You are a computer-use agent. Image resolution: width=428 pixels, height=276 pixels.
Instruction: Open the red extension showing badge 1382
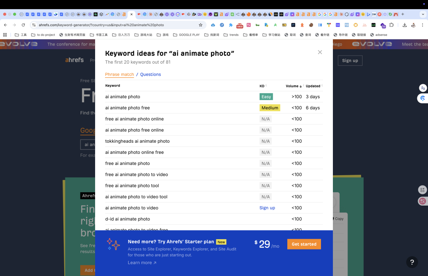(x=240, y=25)
